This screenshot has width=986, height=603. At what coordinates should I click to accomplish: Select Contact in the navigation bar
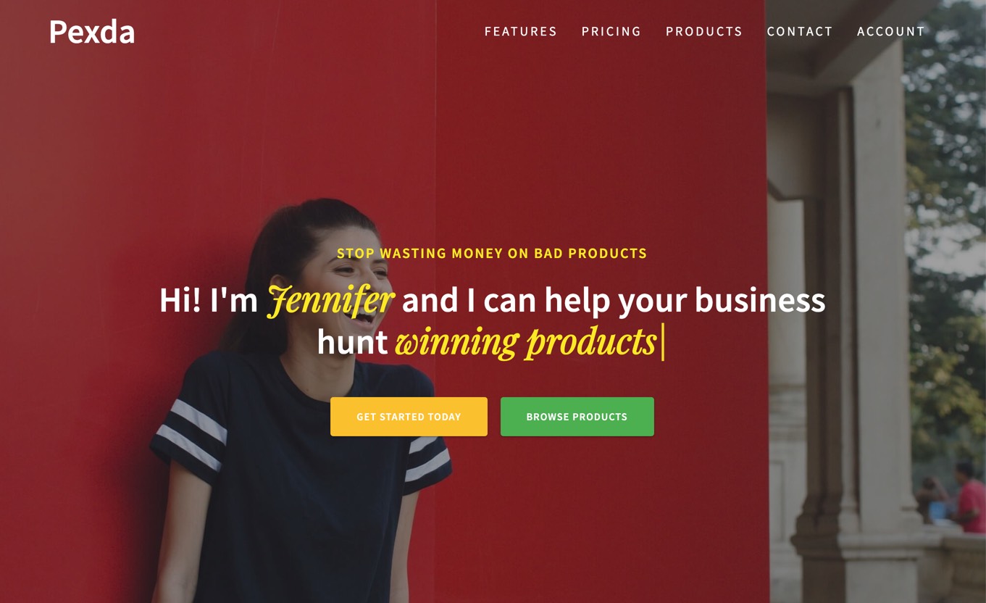pyautogui.click(x=800, y=31)
